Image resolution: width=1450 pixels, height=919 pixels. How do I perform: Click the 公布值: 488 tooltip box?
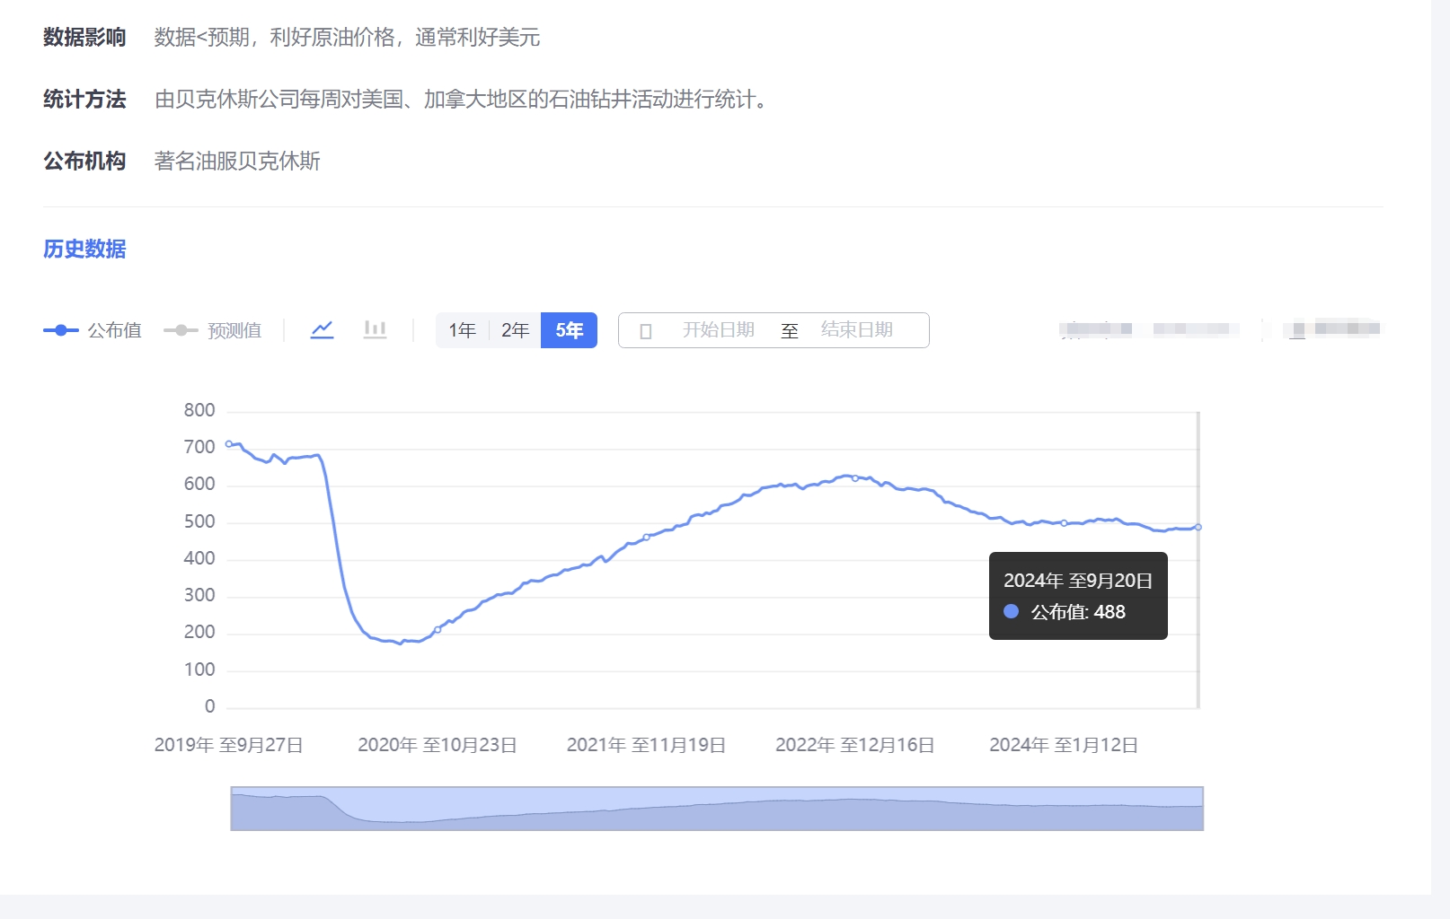pos(1077,596)
